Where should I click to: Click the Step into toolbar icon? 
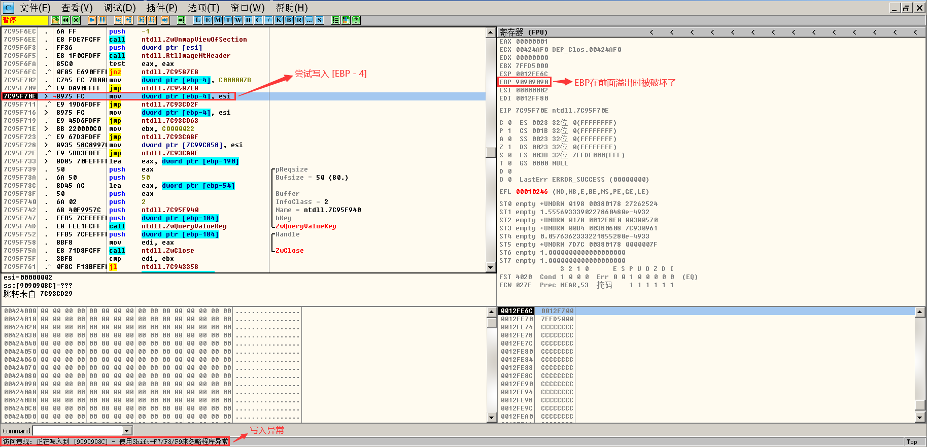click(118, 20)
